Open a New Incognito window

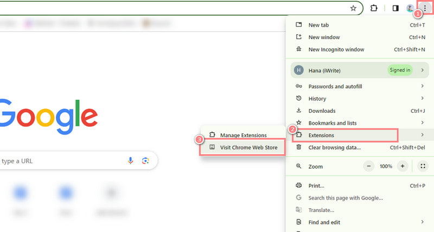coord(360,49)
